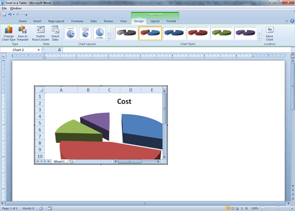Open the Name Box dropdown arrow
This screenshot has width=295, height=211.
tap(39, 50)
